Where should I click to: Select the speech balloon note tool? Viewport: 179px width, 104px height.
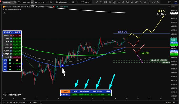coord(119,2)
